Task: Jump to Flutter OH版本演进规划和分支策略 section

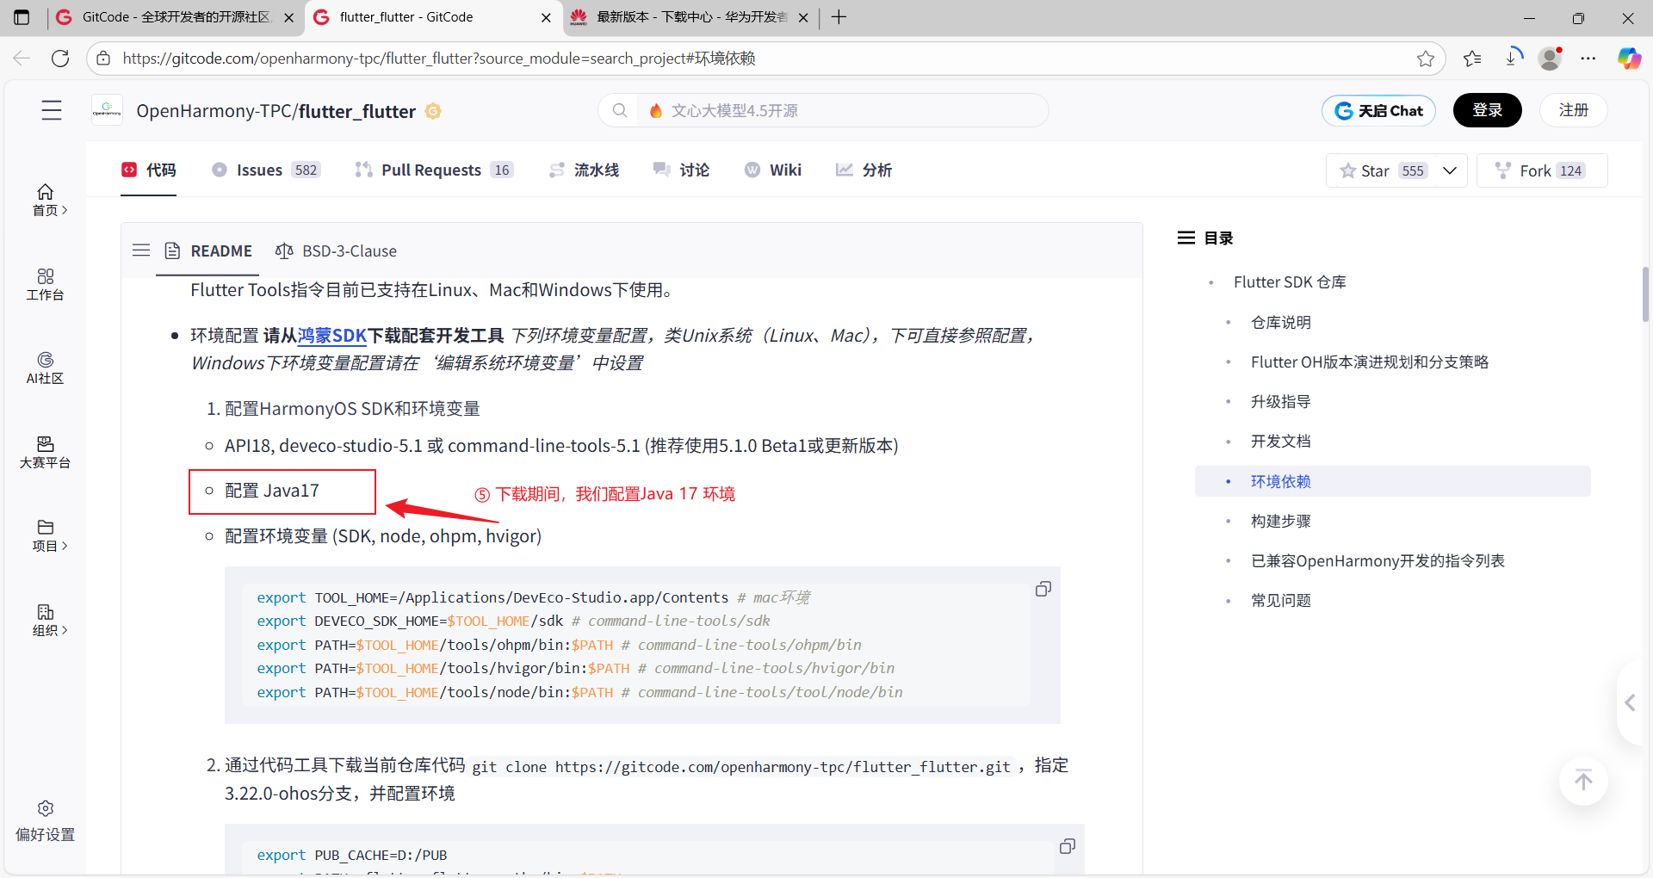Action: (x=1369, y=362)
